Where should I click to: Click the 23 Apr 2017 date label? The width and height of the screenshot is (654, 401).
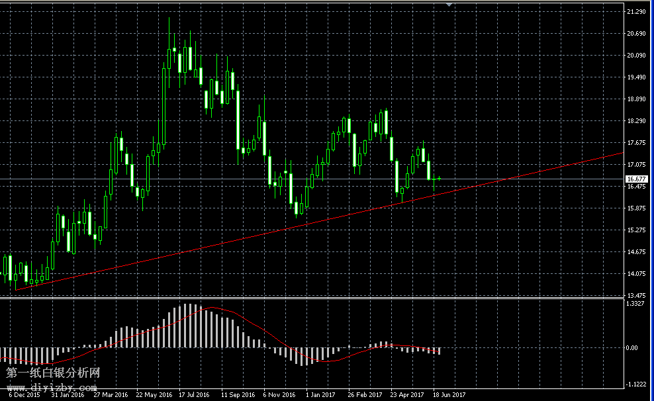tap(407, 395)
